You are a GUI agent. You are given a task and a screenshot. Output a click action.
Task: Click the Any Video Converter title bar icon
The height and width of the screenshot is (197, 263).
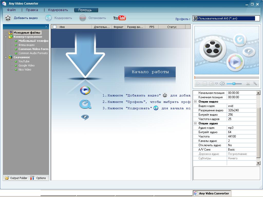[4, 3]
